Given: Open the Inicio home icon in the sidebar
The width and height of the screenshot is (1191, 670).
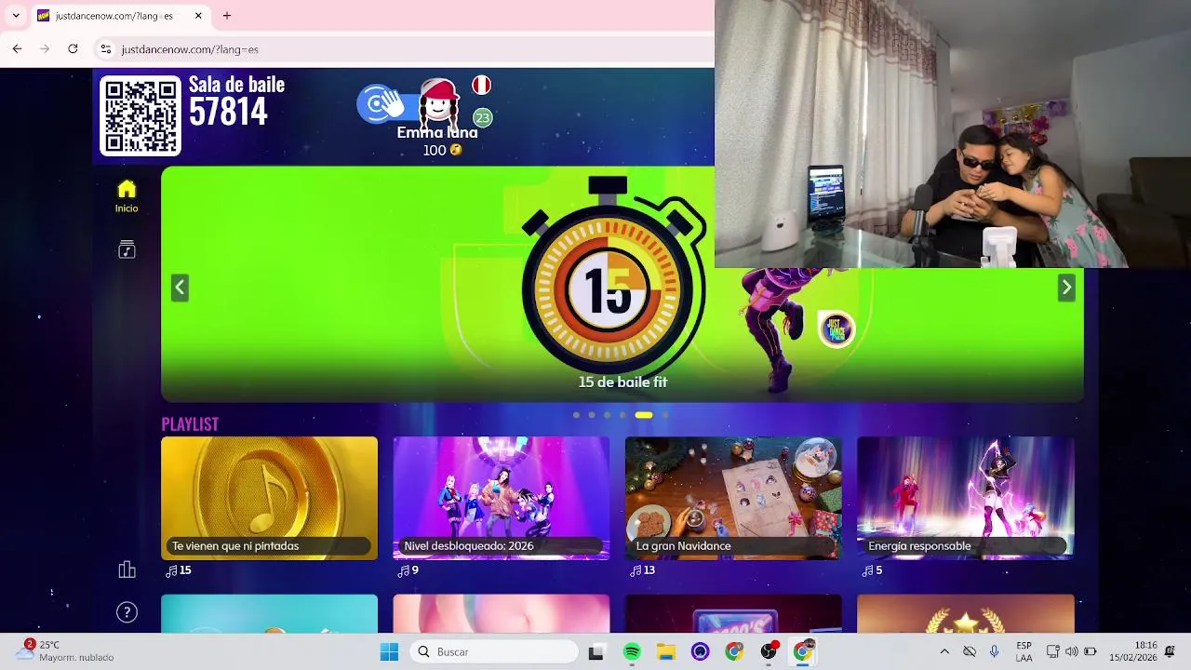Looking at the screenshot, I should coord(127,196).
